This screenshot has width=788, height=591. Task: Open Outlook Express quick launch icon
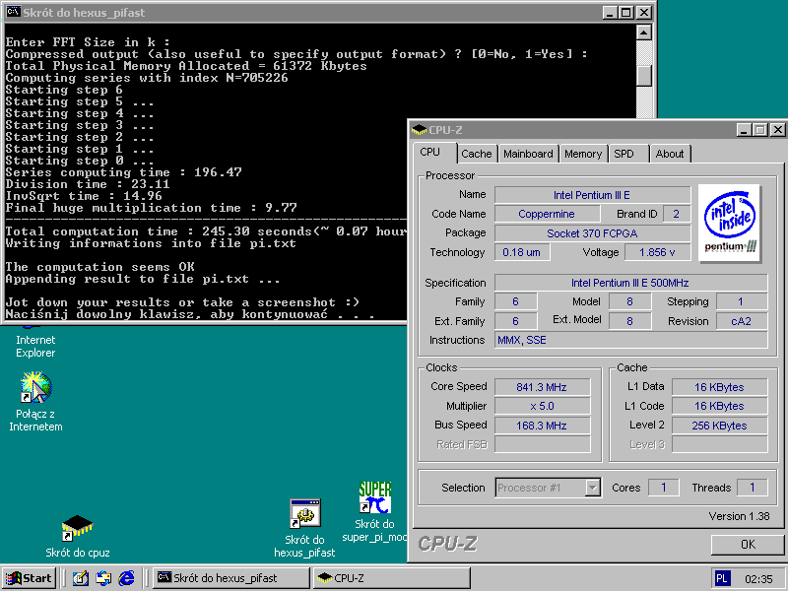(103, 578)
